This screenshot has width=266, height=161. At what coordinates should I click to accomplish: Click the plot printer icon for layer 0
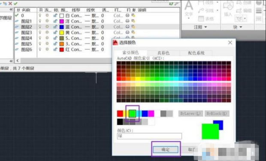pyautogui.click(x=127, y=15)
